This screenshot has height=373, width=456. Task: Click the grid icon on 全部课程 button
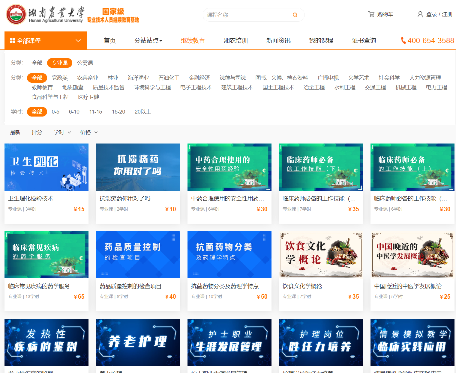(12, 40)
